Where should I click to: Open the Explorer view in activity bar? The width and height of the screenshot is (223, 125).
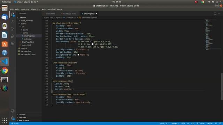coord(13,15)
